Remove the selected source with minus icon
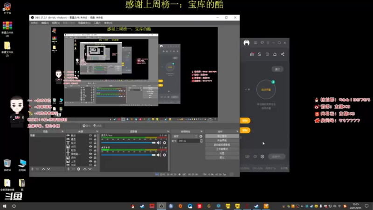The width and height of the screenshot is (373, 210). (x=74, y=169)
